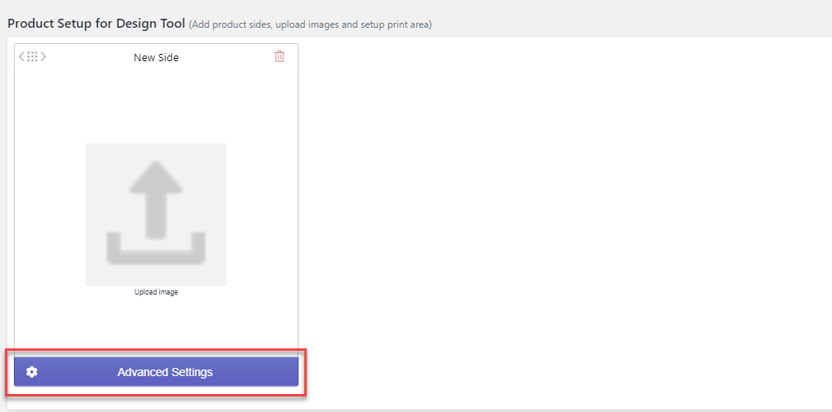Expand the Advanced Settings panel
This screenshot has width=832, height=412.
tap(165, 372)
